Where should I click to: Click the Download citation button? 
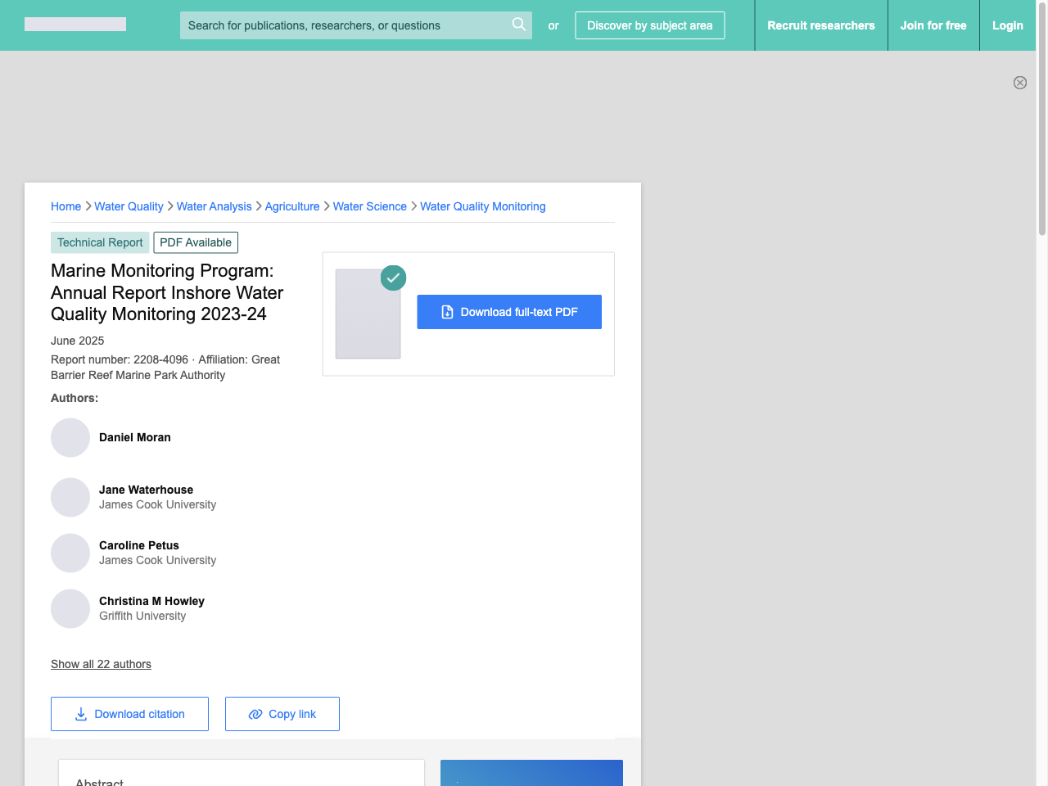coord(129,714)
